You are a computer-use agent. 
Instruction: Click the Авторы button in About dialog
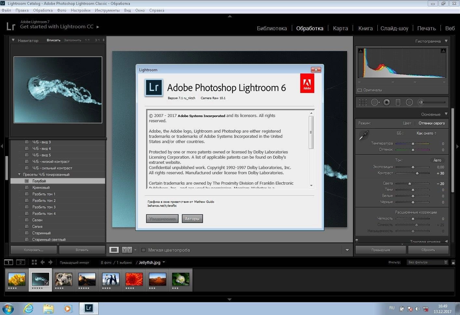click(192, 219)
